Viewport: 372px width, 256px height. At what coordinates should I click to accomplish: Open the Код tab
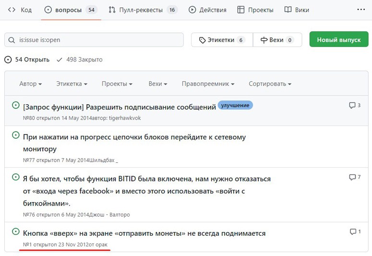point(20,10)
